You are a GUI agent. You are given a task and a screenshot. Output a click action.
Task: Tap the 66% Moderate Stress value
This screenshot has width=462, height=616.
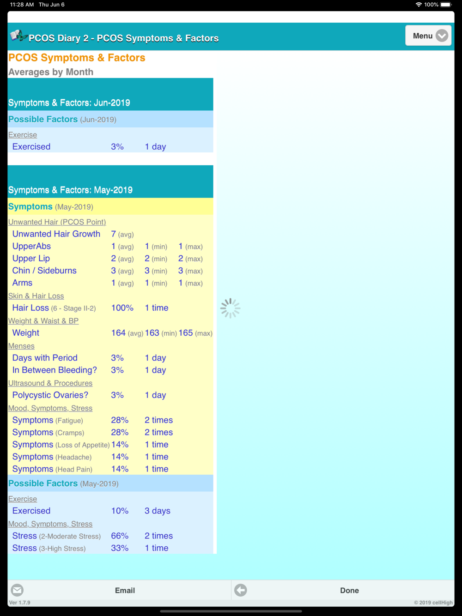tap(120, 536)
